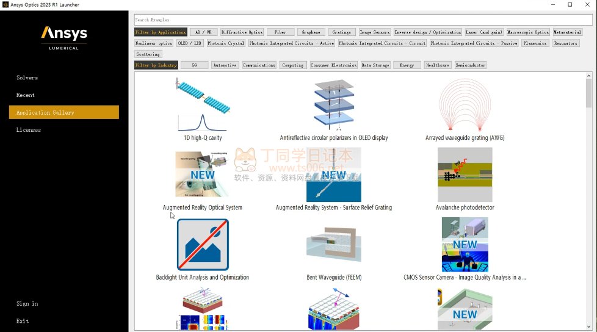Open Augmented Reality System Surface Relief Grating thumbnail

[334, 175]
